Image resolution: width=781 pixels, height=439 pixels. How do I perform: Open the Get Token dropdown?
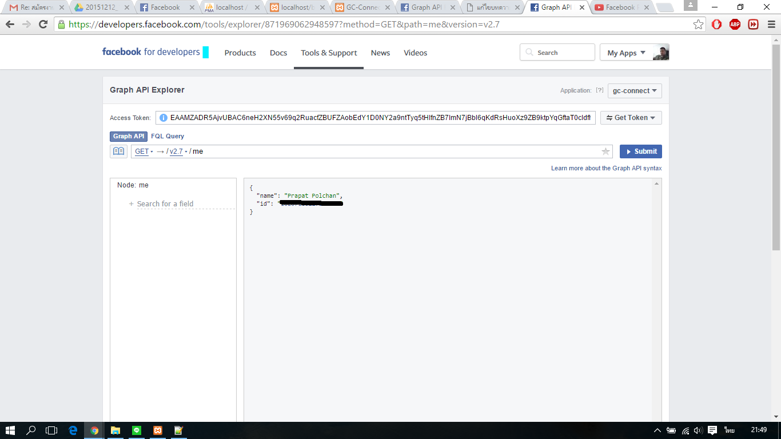click(x=631, y=118)
